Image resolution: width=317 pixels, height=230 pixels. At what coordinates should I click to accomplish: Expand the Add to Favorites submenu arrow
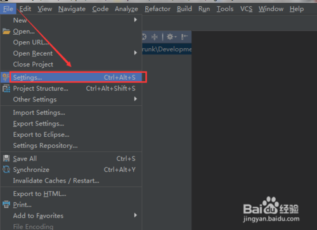pyautogui.click(x=136, y=215)
